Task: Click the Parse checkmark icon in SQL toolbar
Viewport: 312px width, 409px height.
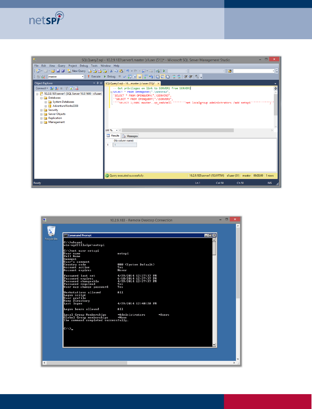Action: click(124, 77)
